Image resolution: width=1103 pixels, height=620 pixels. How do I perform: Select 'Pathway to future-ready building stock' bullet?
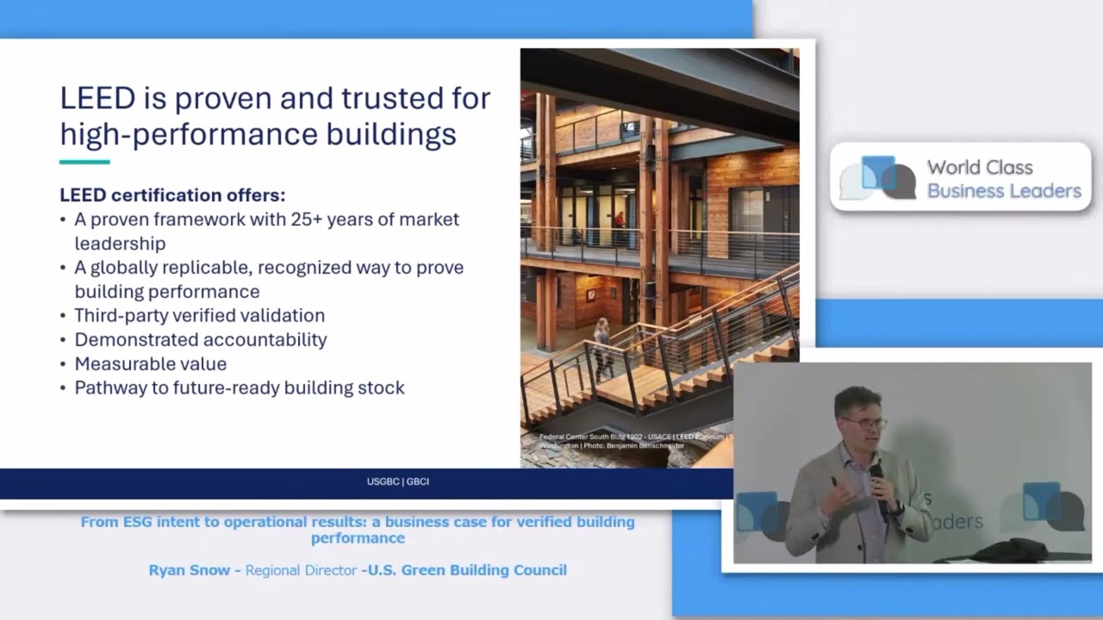pos(239,387)
